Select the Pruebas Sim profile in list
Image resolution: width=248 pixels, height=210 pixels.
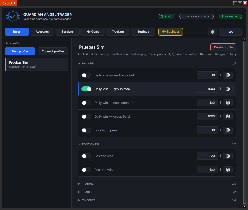click(x=37, y=64)
